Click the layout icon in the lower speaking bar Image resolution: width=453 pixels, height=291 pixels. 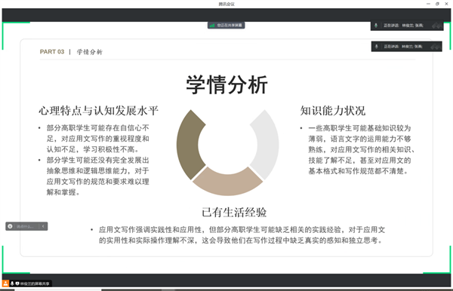(x=436, y=47)
